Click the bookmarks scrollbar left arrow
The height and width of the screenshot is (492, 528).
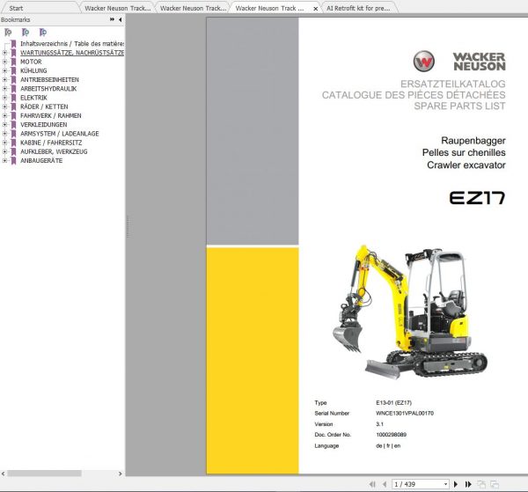pyautogui.click(x=4, y=474)
